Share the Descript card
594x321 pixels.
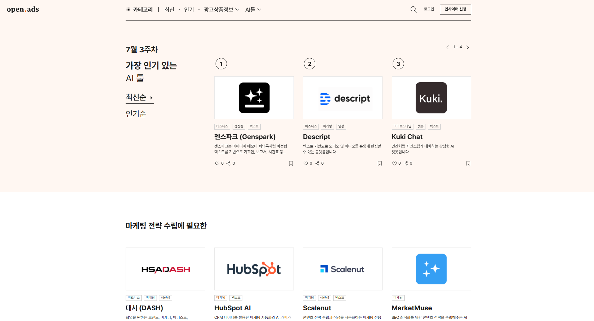317,163
